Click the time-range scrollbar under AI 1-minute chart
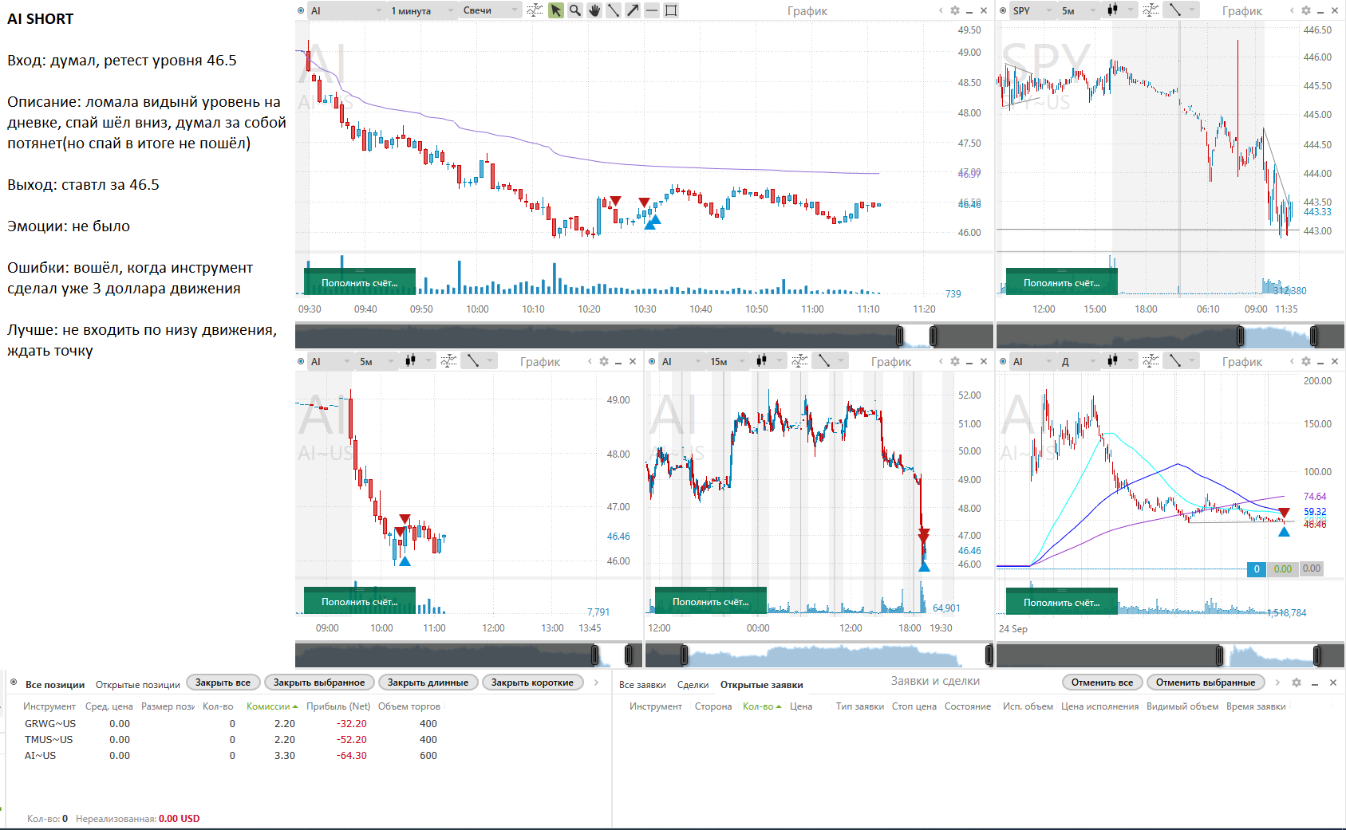Image resolution: width=1346 pixels, height=830 pixels. tap(598, 336)
